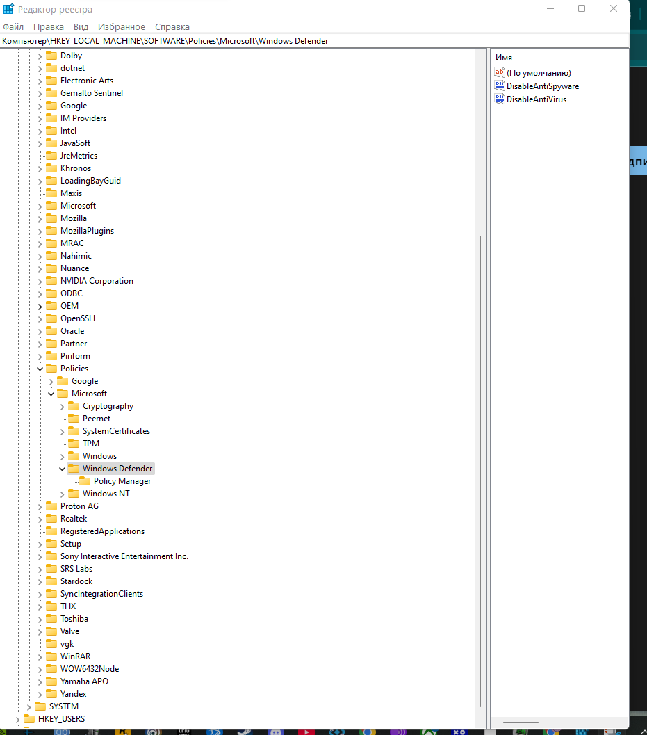
Task: Open the Файл menu
Action: [x=13, y=26]
